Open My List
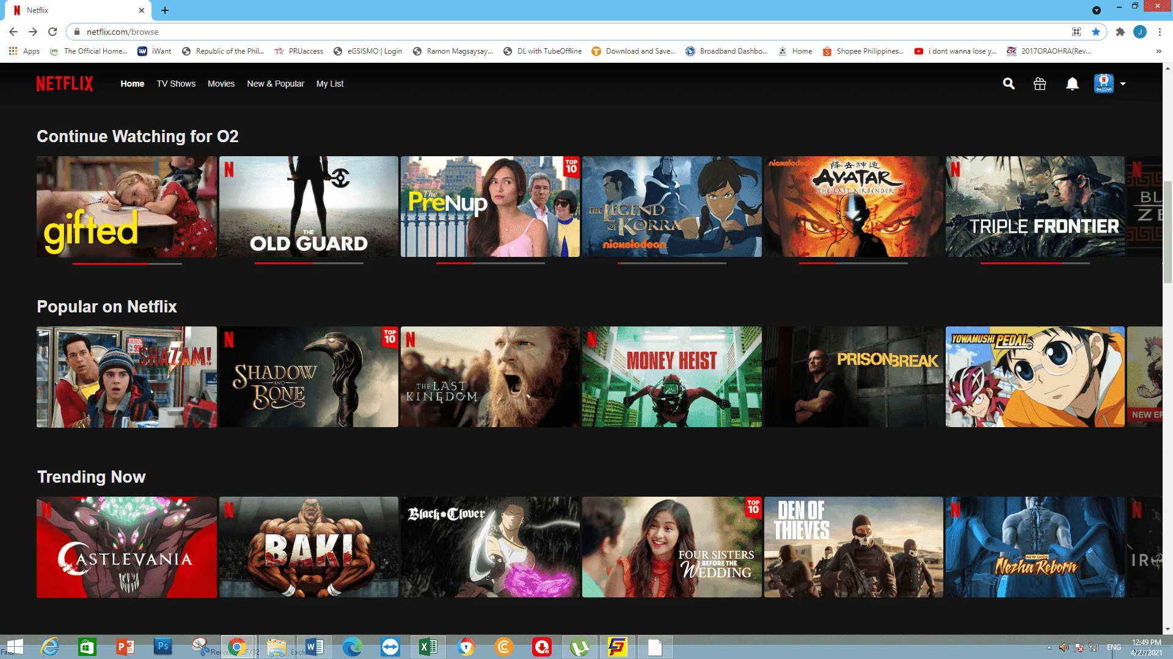This screenshot has height=659, width=1173. (330, 84)
